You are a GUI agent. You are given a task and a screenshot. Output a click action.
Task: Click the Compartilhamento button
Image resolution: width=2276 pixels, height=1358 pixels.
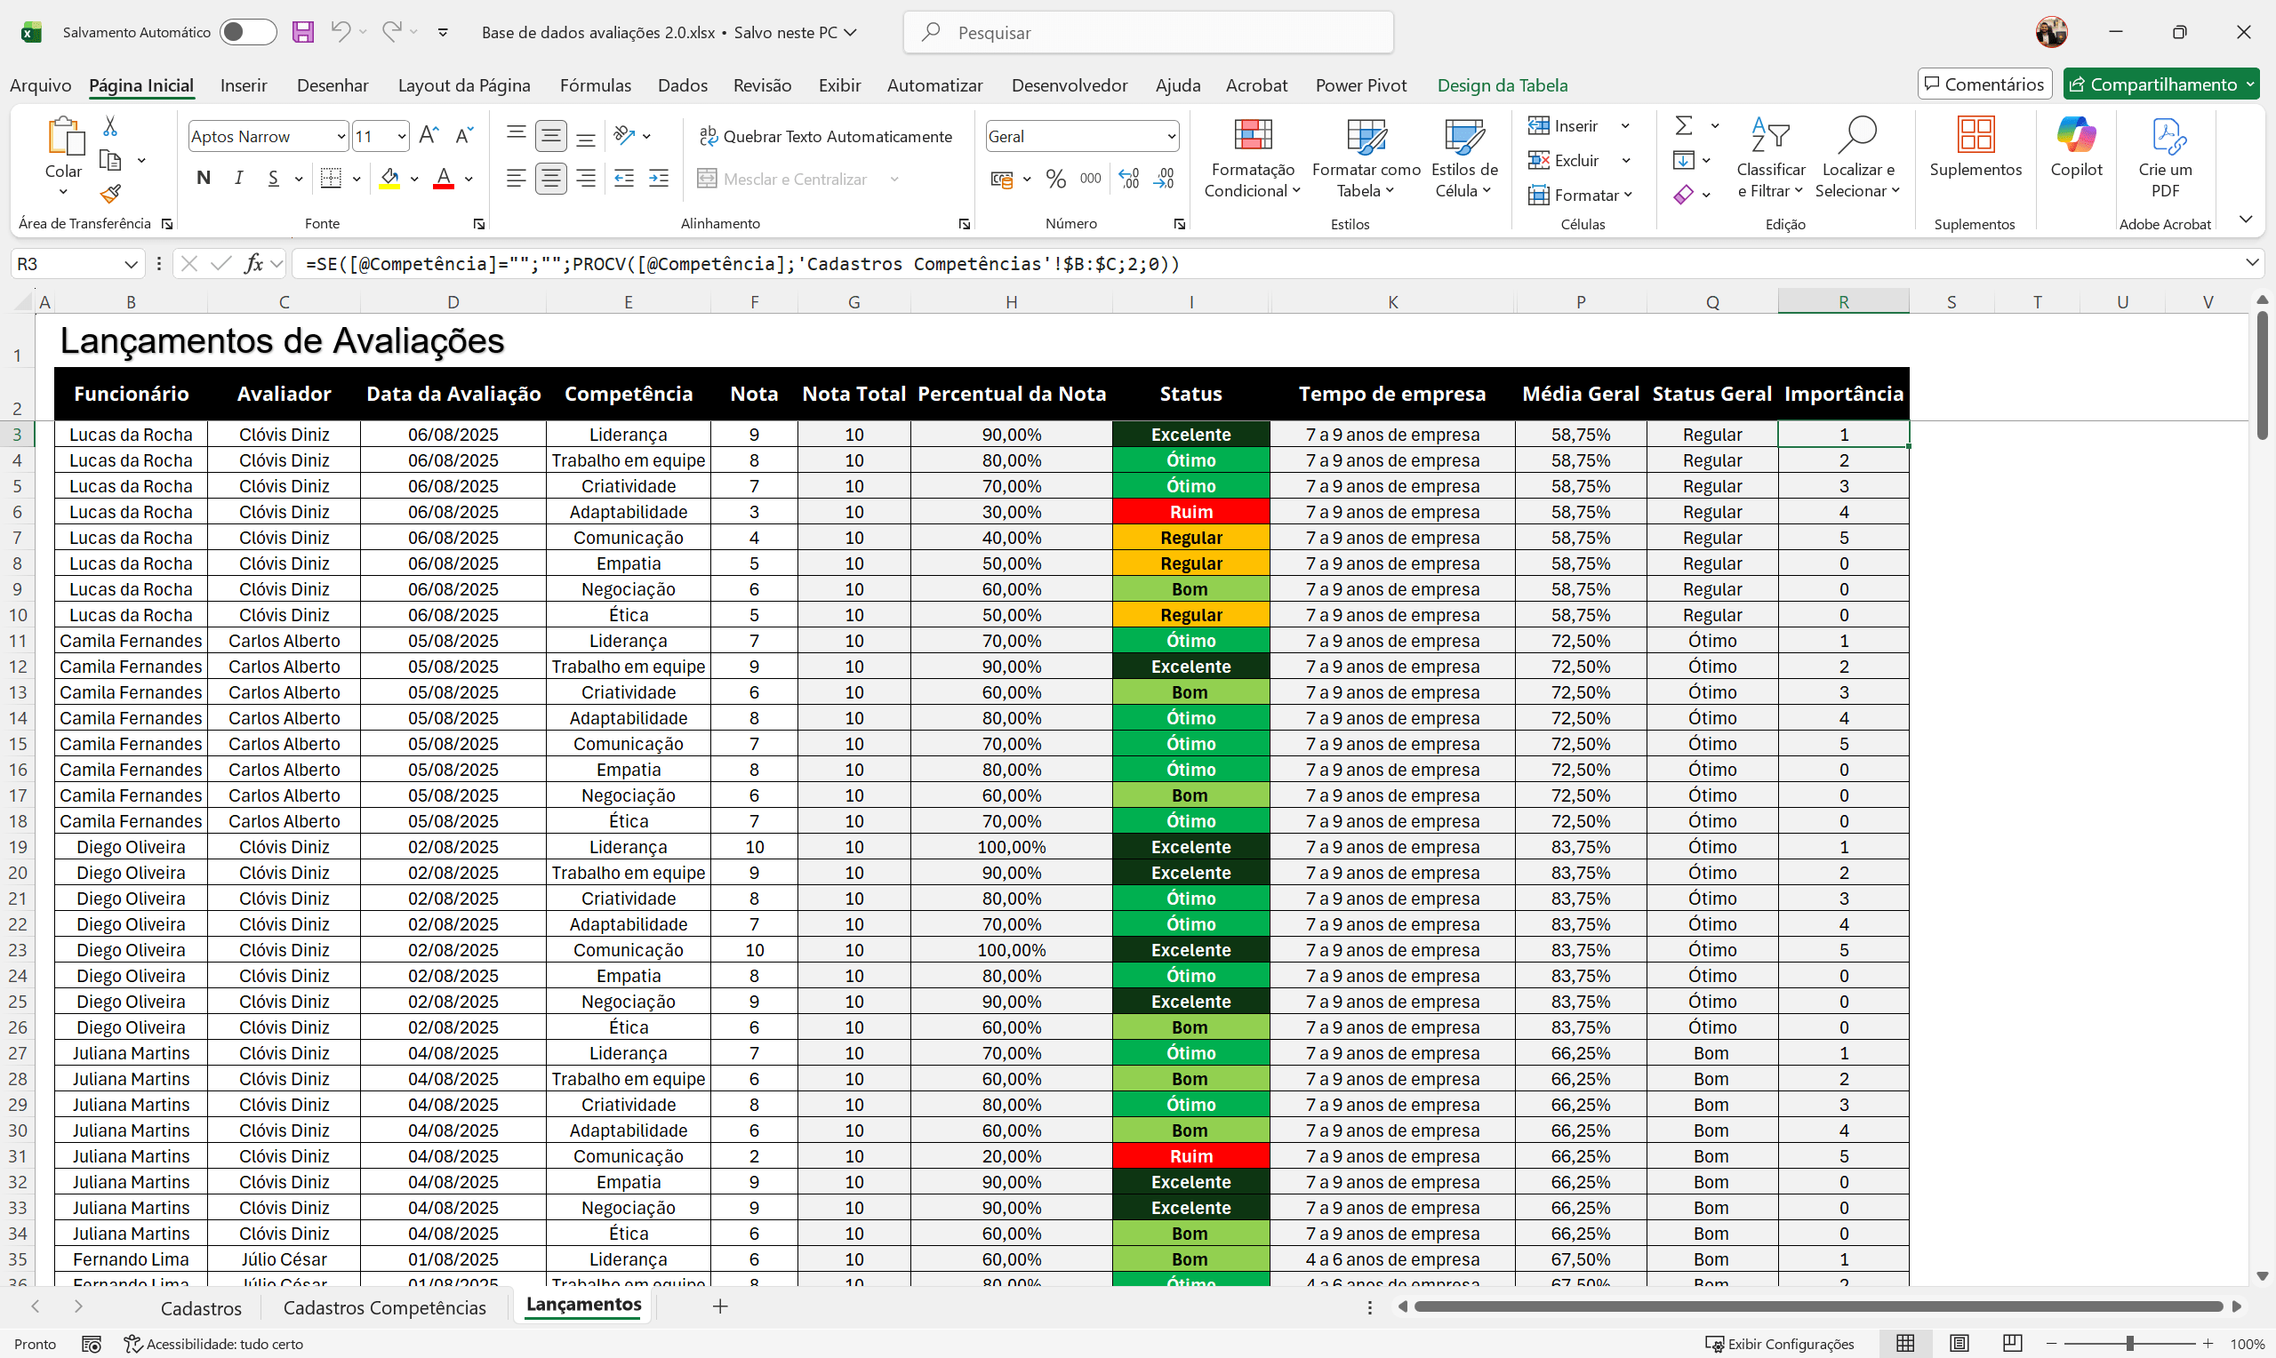pyautogui.click(x=2152, y=84)
